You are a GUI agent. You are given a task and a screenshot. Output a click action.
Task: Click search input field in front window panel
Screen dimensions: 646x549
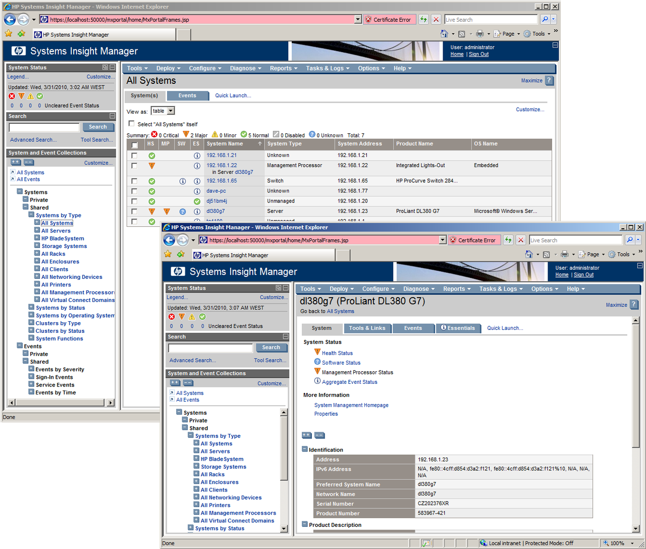point(210,348)
